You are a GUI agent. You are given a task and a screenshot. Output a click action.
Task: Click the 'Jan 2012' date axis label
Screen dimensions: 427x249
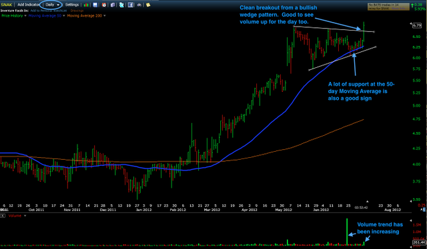coord(143,210)
